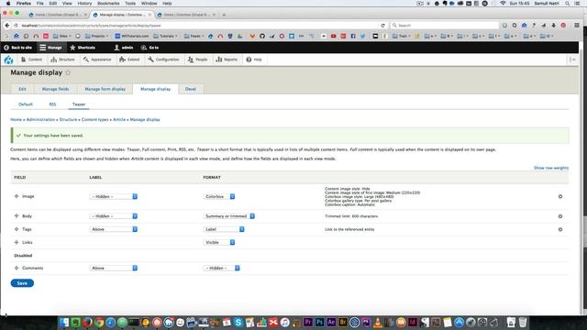Screen dimensions: 587x330
Task: Click the YouTube bookmark icon
Action: pyautogui.click(x=333, y=37)
